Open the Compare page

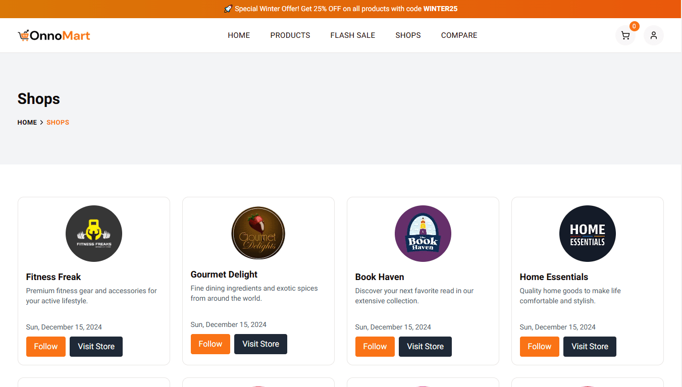tap(459, 35)
